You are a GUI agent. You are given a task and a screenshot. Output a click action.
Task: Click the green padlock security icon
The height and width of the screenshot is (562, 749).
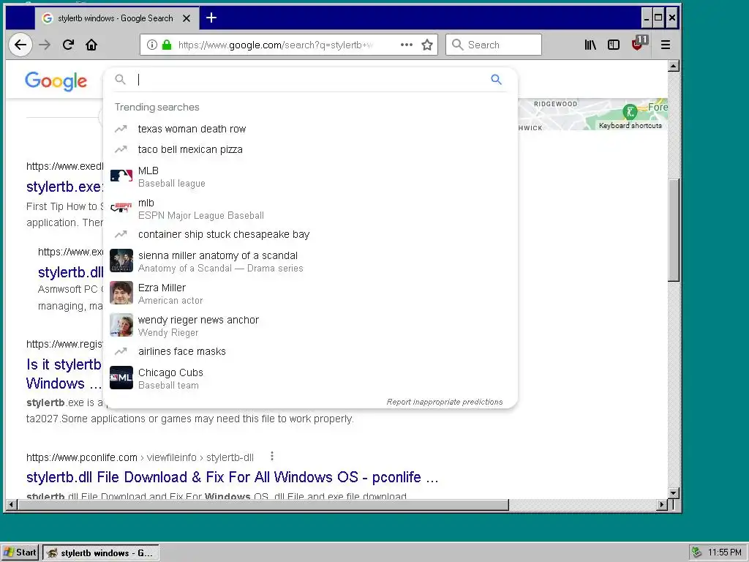point(167,45)
